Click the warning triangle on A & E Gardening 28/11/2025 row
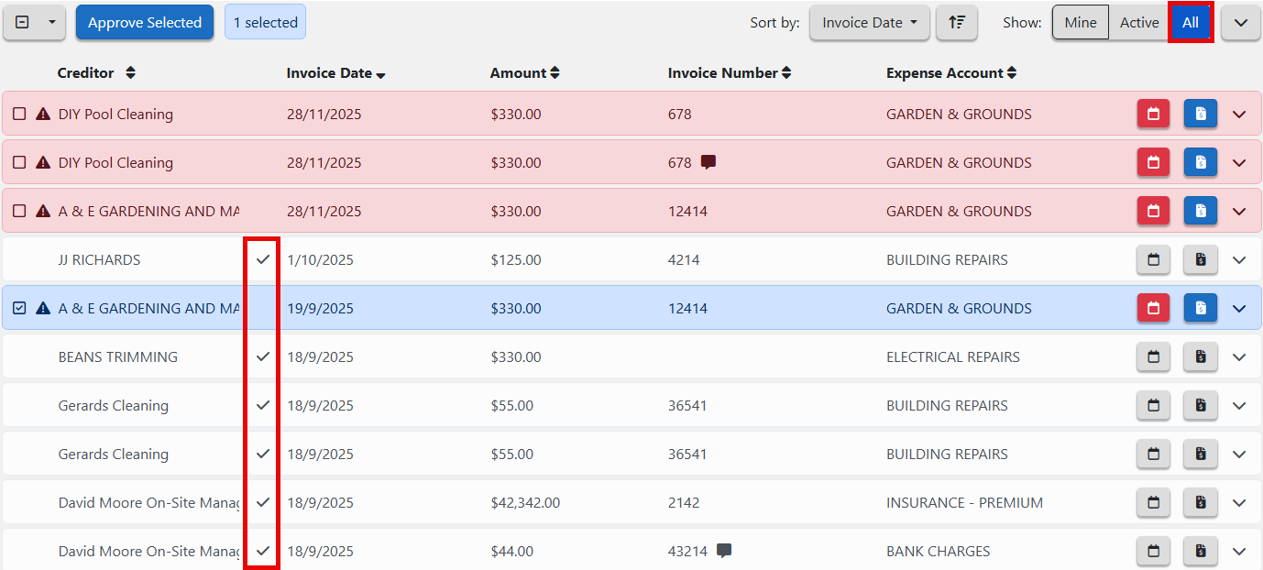Viewport: 1263px width, 570px height. [x=42, y=212]
